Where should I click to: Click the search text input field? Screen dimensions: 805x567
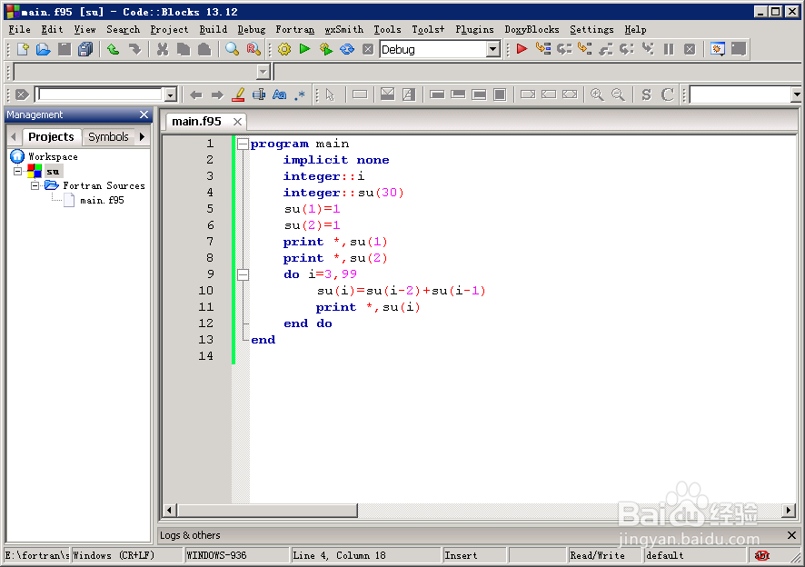click(101, 94)
